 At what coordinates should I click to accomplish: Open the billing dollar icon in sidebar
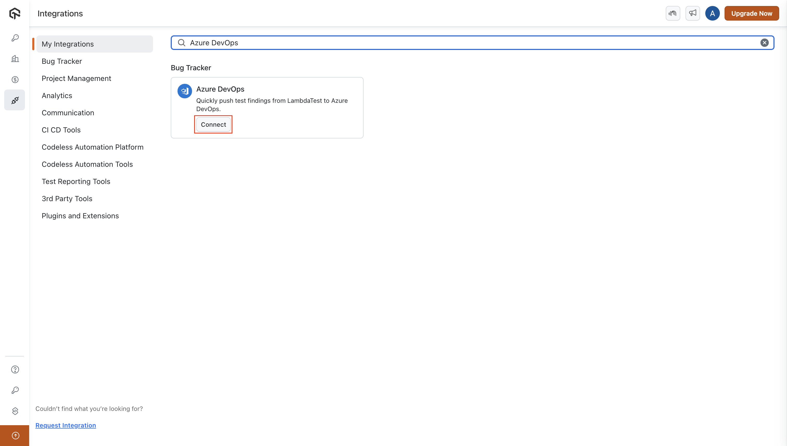click(15, 80)
